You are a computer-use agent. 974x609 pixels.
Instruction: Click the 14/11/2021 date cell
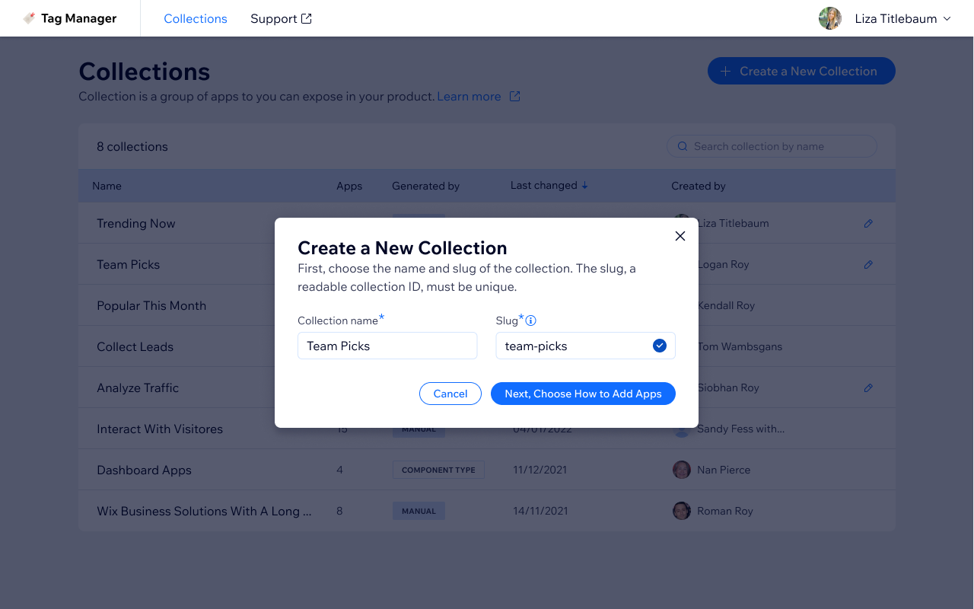click(x=540, y=511)
